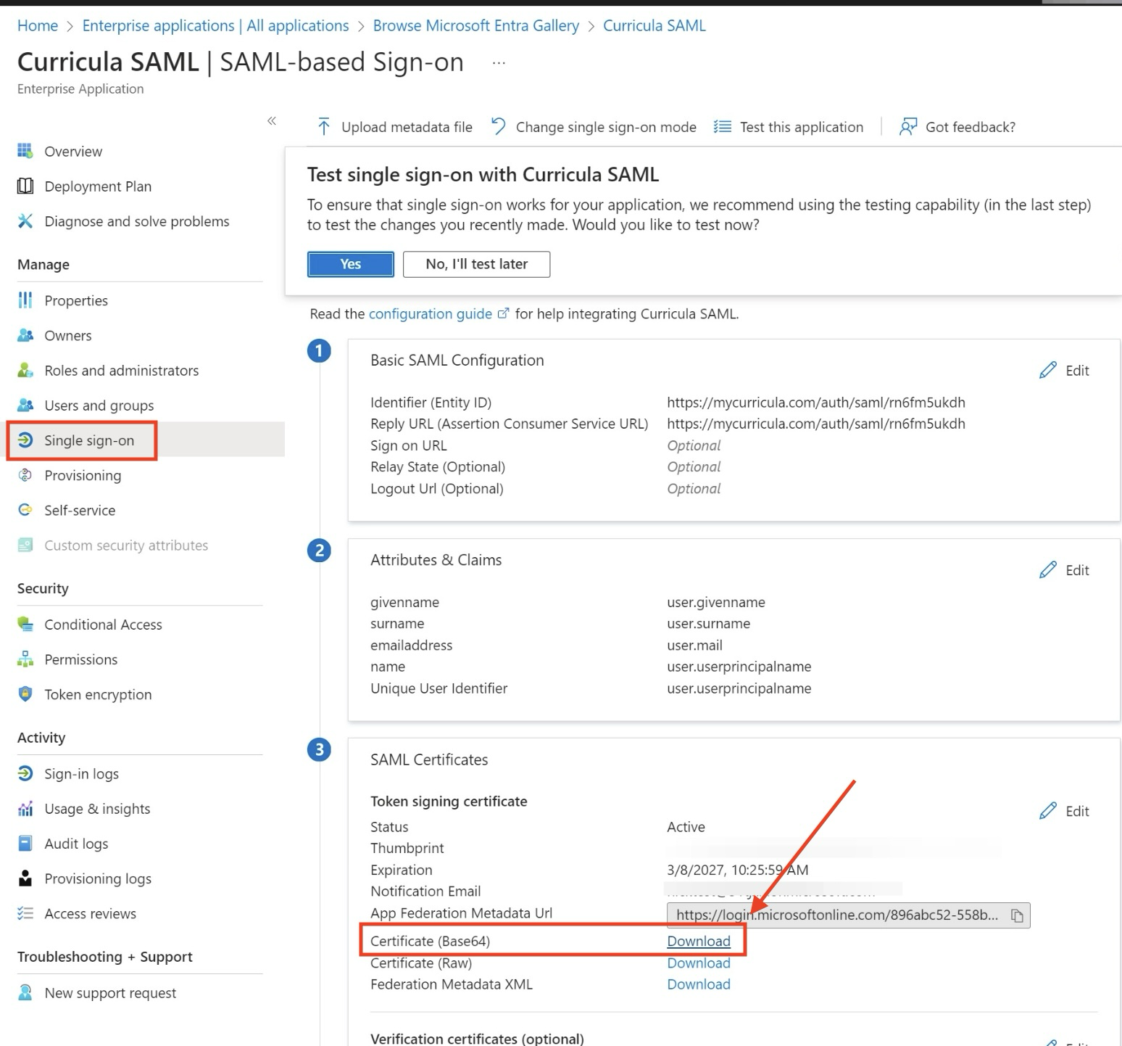Viewport: 1122px width, 1046px height.
Task: Open Overview in the sidebar
Action: pos(73,151)
